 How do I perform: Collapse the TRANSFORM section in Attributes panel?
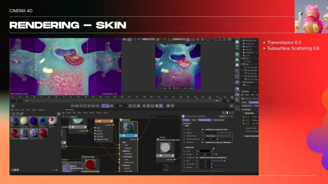pyautogui.click(x=243, y=113)
